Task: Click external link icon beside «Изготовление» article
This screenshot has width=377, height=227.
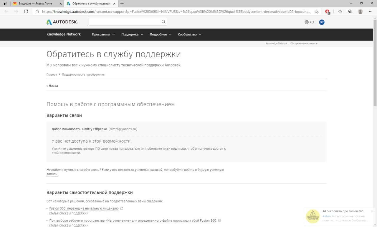Action: point(219,221)
